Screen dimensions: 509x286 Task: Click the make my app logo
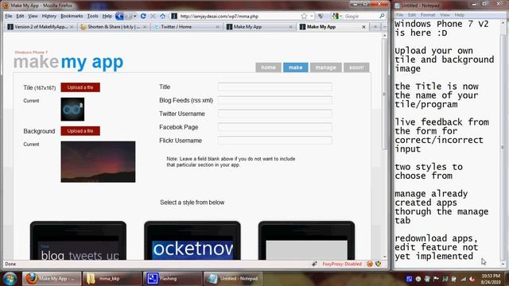pos(68,62)
